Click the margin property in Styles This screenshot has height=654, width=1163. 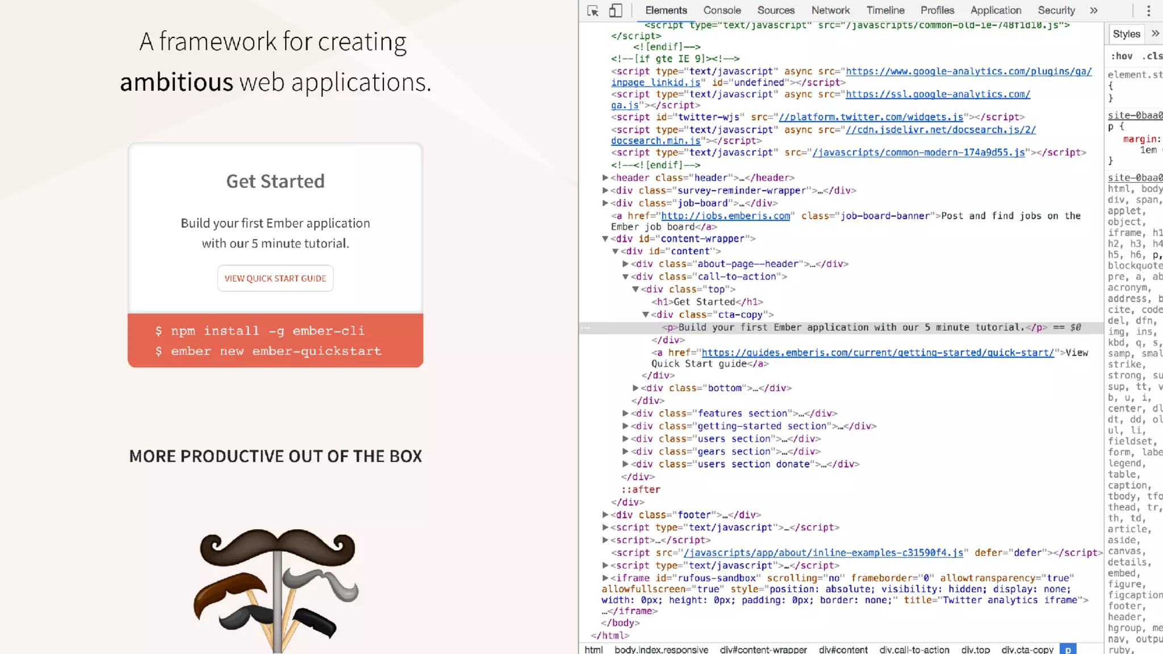point(1140,139)
